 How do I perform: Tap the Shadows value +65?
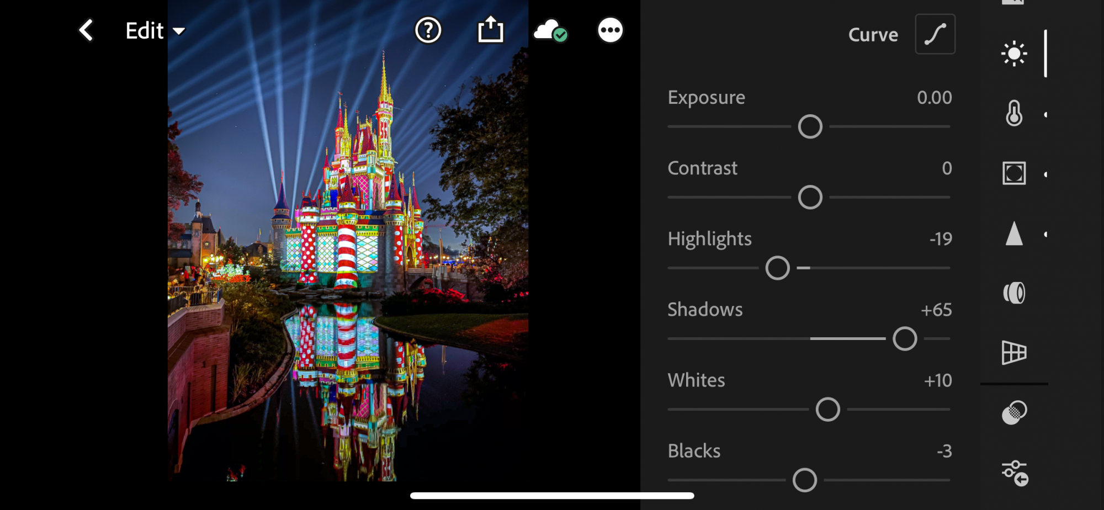(936, 310)
